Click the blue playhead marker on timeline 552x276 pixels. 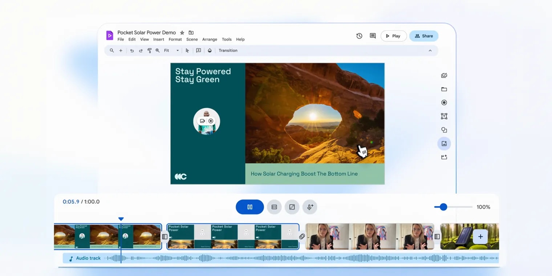pyautogui.click(x=121, y=219)
